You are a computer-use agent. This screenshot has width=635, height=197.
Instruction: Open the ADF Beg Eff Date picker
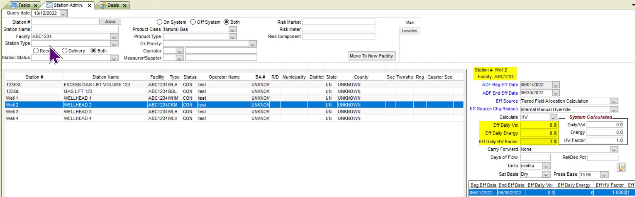point(555,85)
